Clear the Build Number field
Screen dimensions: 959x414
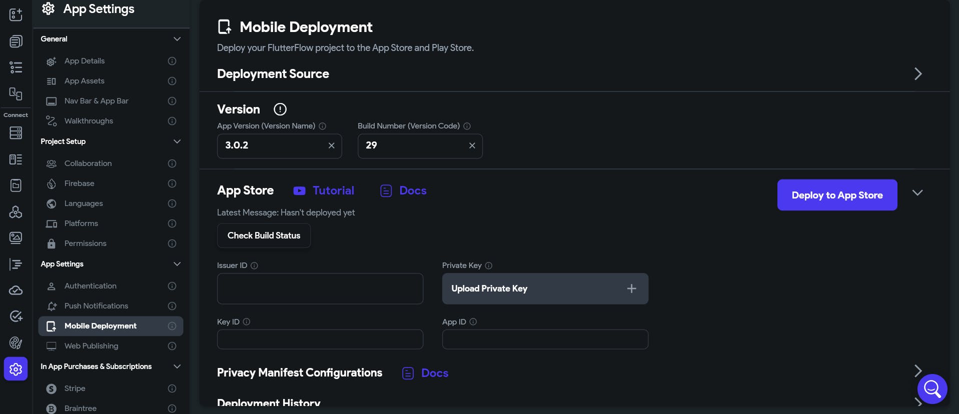pyautogui.click(x=472, y=145)
